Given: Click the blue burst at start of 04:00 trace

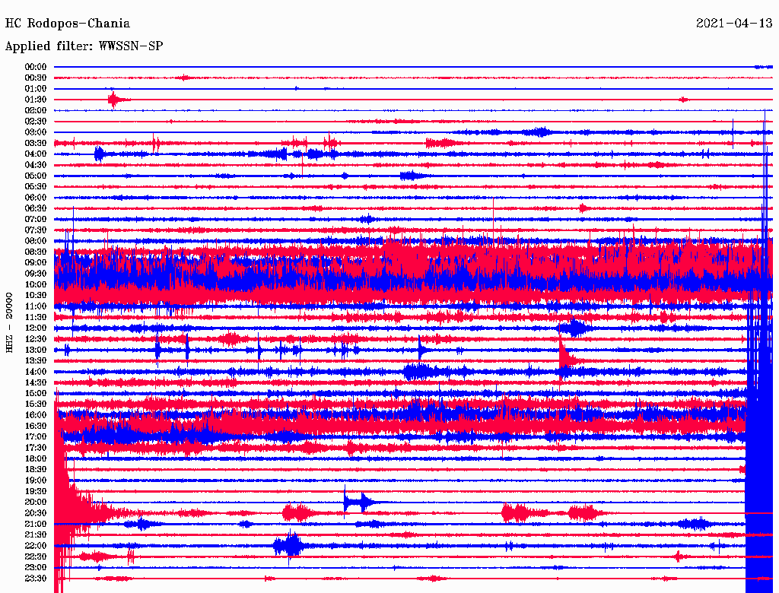Looking at the screenshot, I should 99,154.
